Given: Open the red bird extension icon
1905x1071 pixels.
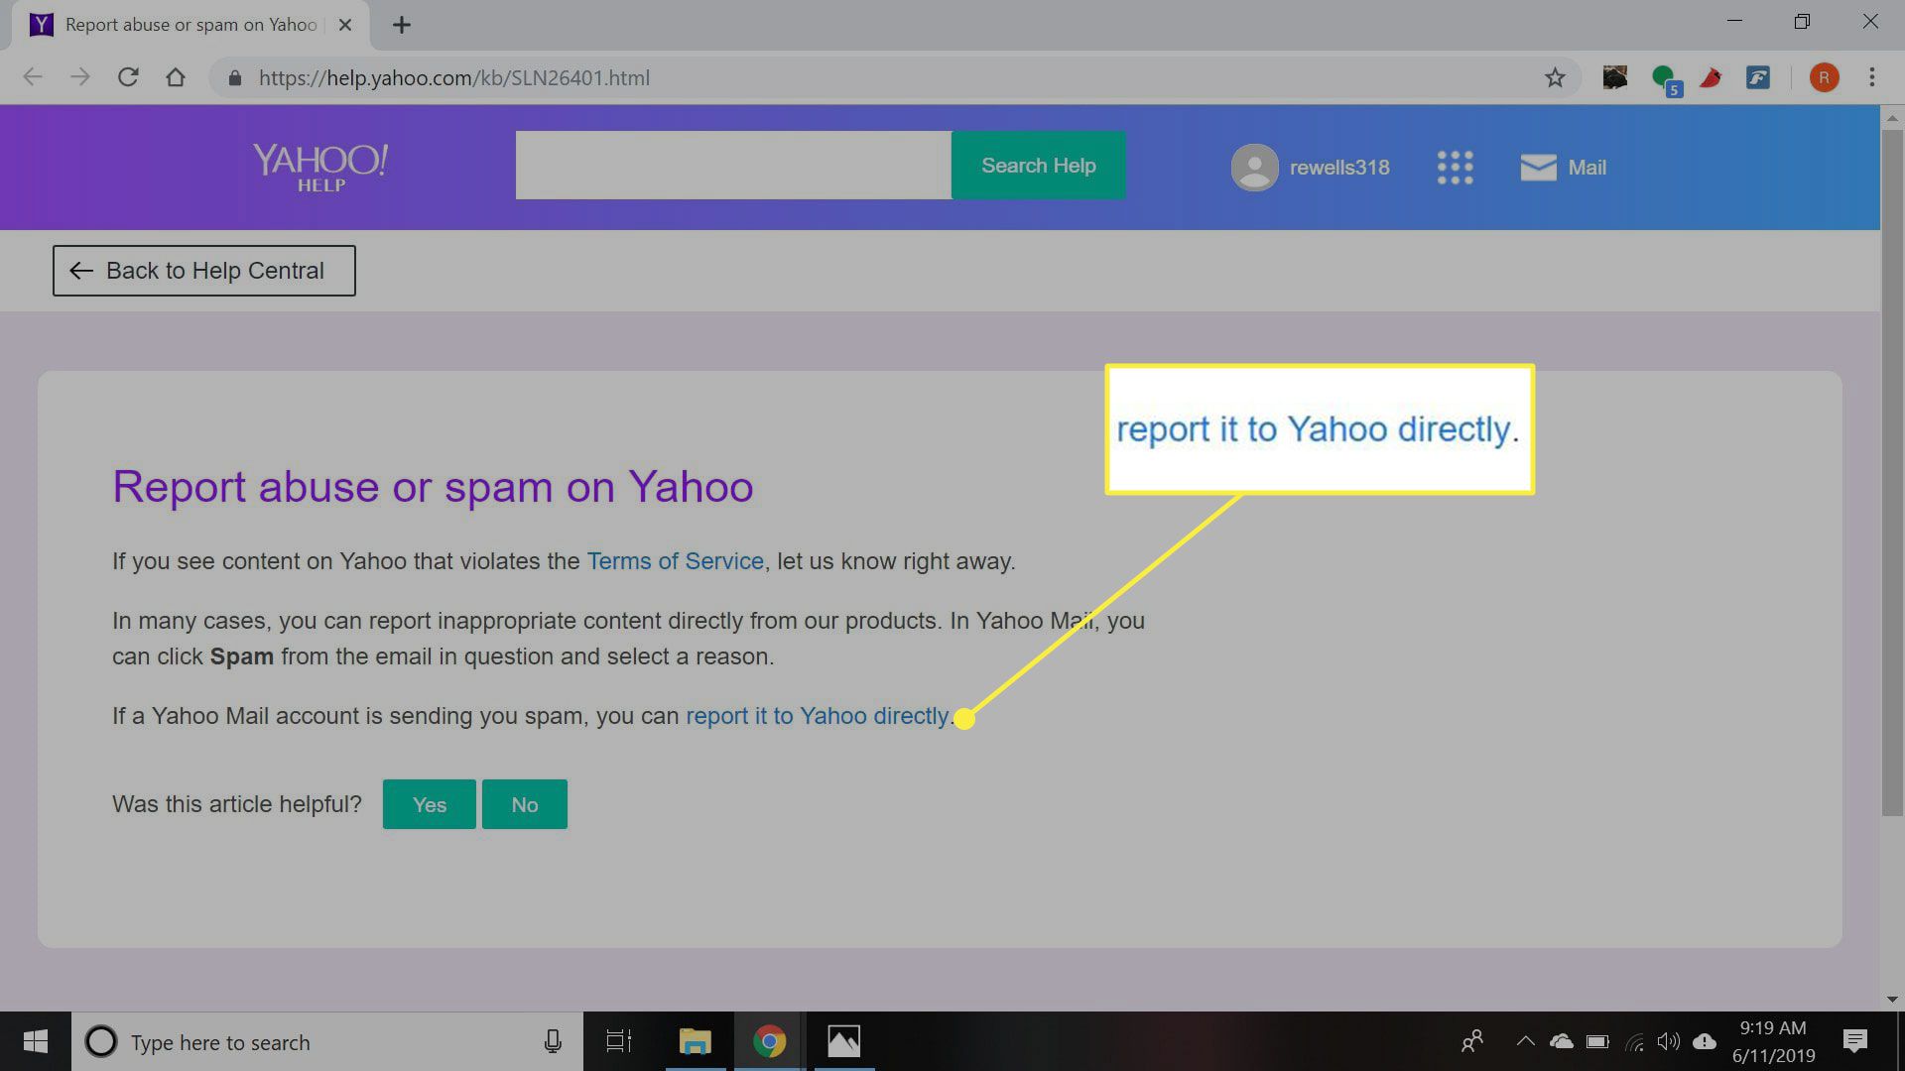Looking at the screenshot, I should tap(1711, 77).
